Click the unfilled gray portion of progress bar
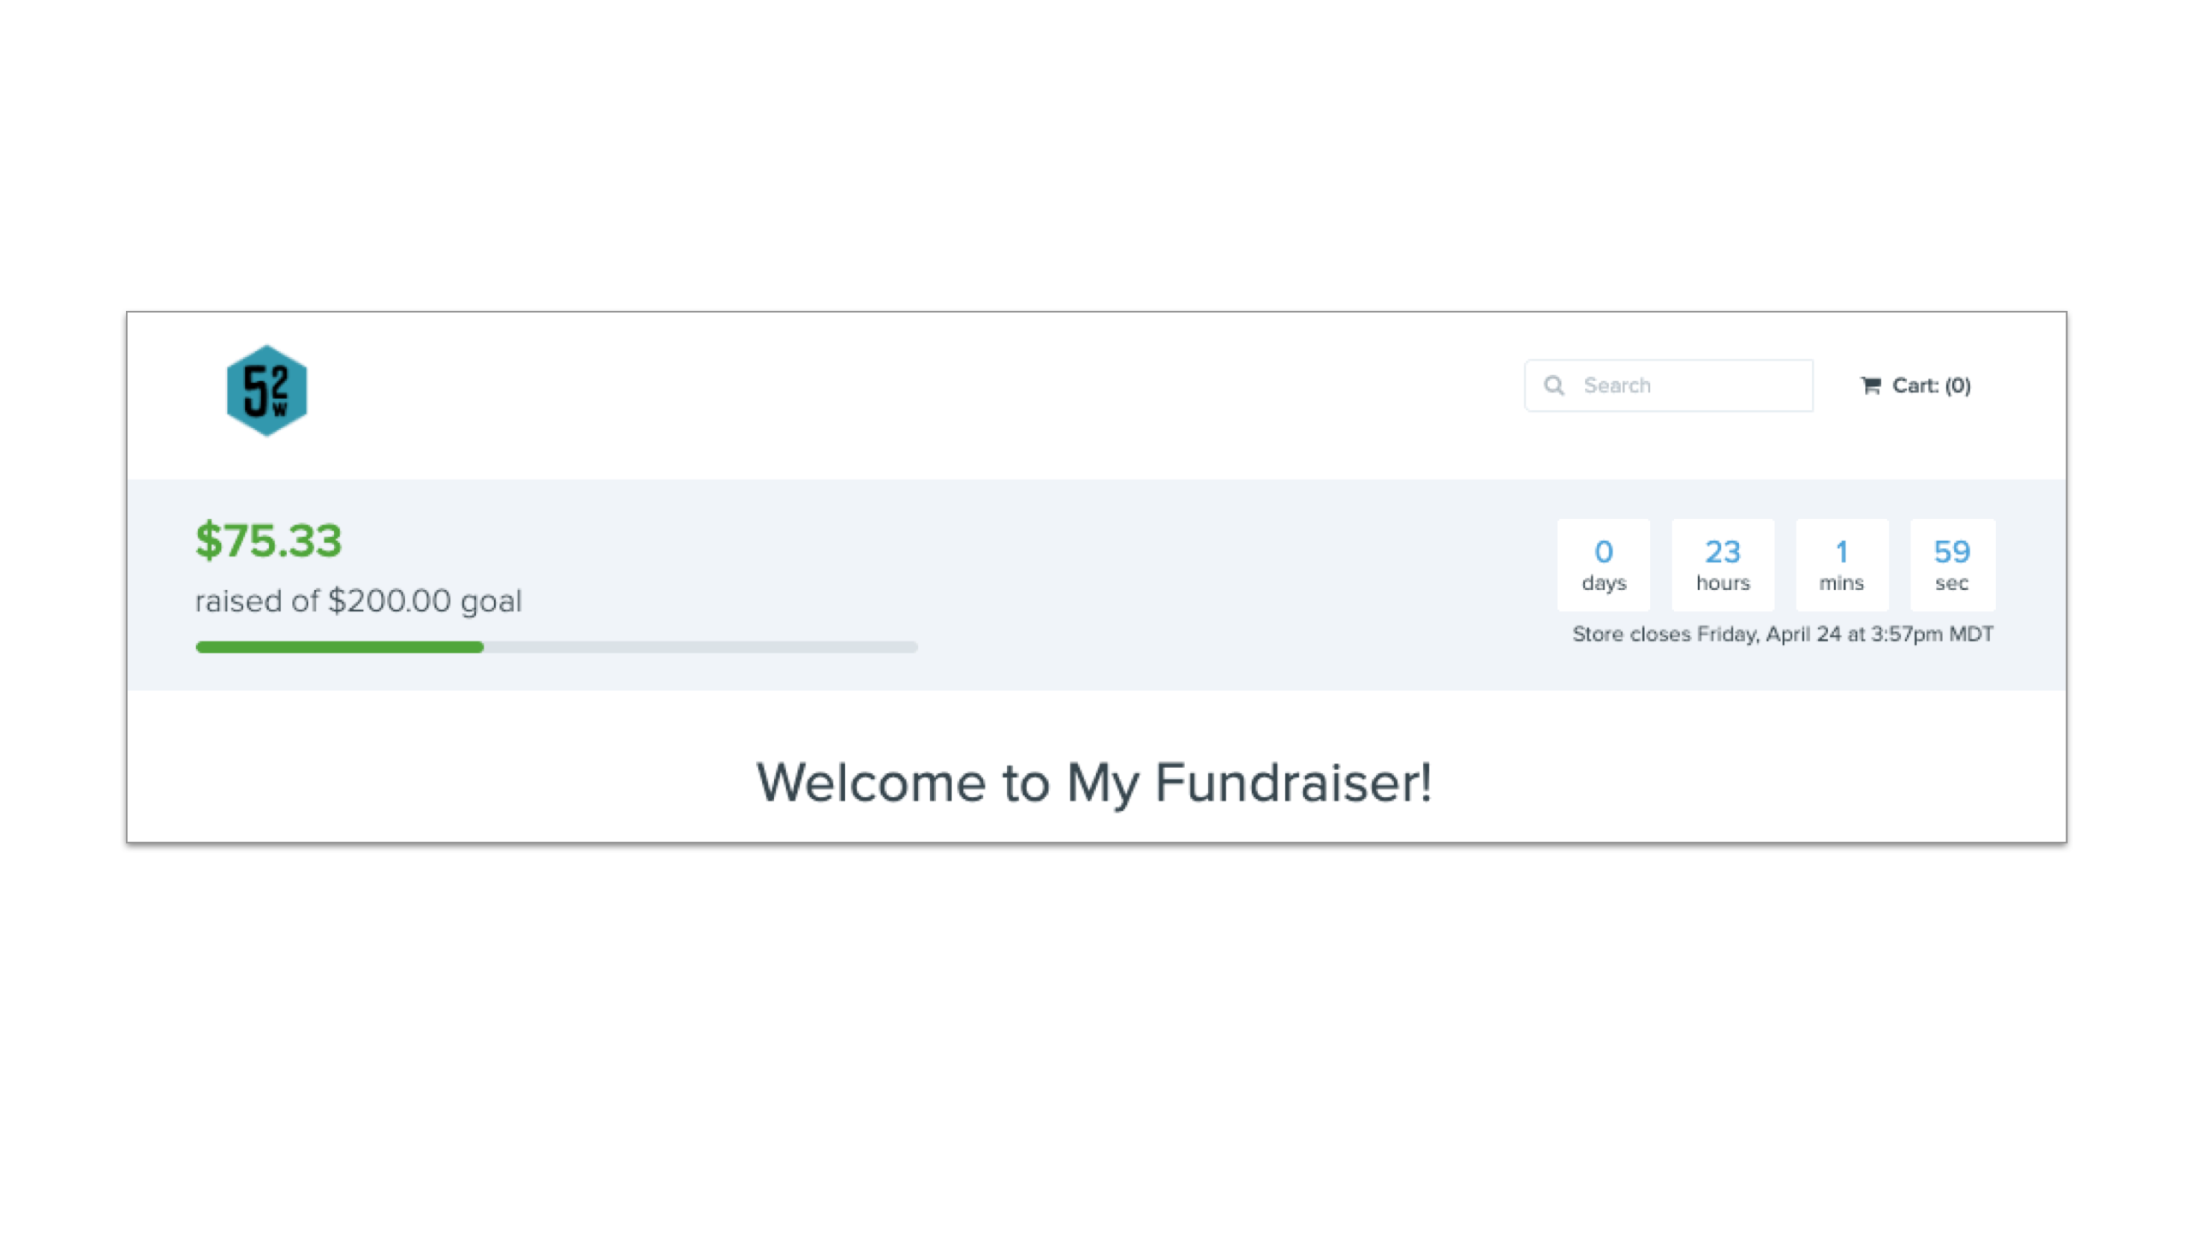 700,646
